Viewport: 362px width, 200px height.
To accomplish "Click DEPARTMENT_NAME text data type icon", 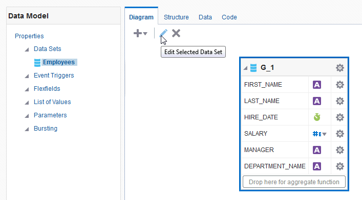I will coord(317,166).
